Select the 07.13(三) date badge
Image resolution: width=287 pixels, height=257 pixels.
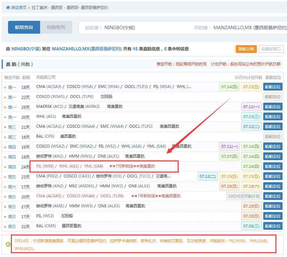point(251,116)
